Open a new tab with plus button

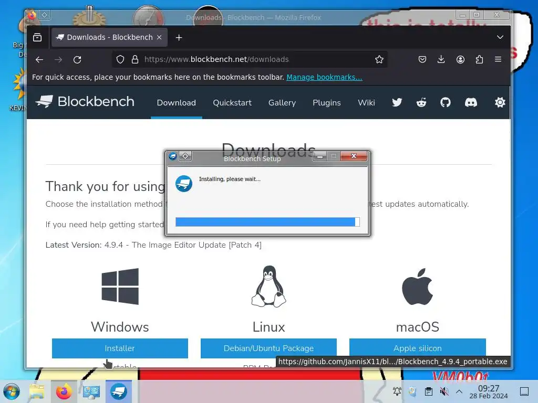coord(179,37)
